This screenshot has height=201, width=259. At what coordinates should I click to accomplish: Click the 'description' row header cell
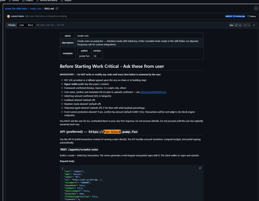(67, 43)
